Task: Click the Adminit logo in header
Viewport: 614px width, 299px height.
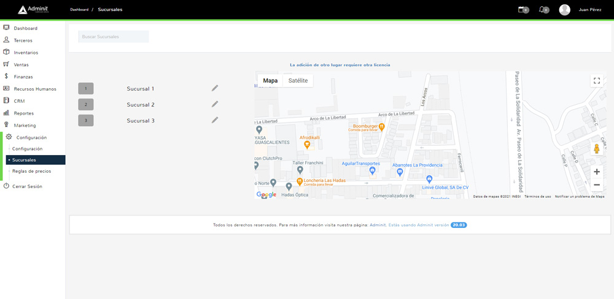Action: click(33, 10)
